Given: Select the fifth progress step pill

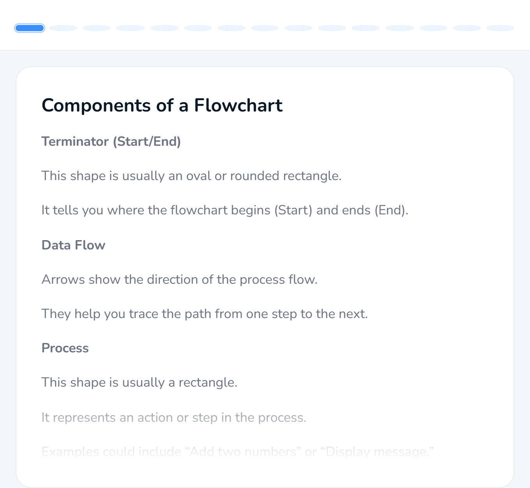Looking at the screenshot, I should click(x=164, y=28).
